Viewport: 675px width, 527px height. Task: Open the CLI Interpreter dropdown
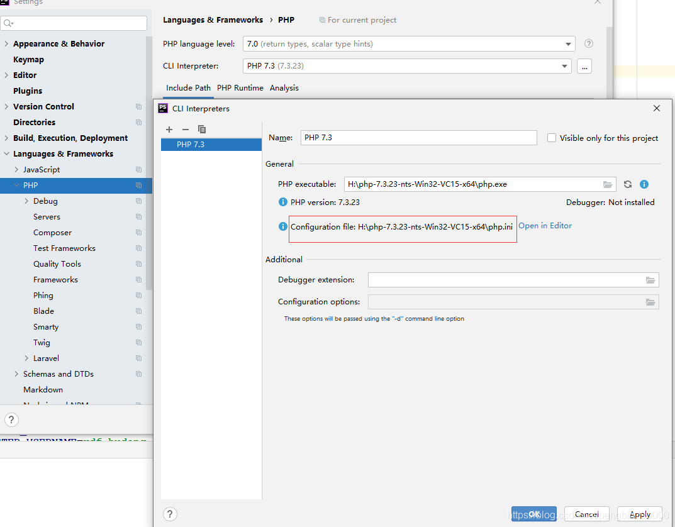click(x=563, y=65)
